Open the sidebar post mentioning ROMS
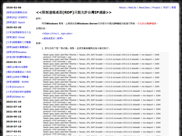The height and width of the screenshot is (136, 182). (x=18, y=82)
